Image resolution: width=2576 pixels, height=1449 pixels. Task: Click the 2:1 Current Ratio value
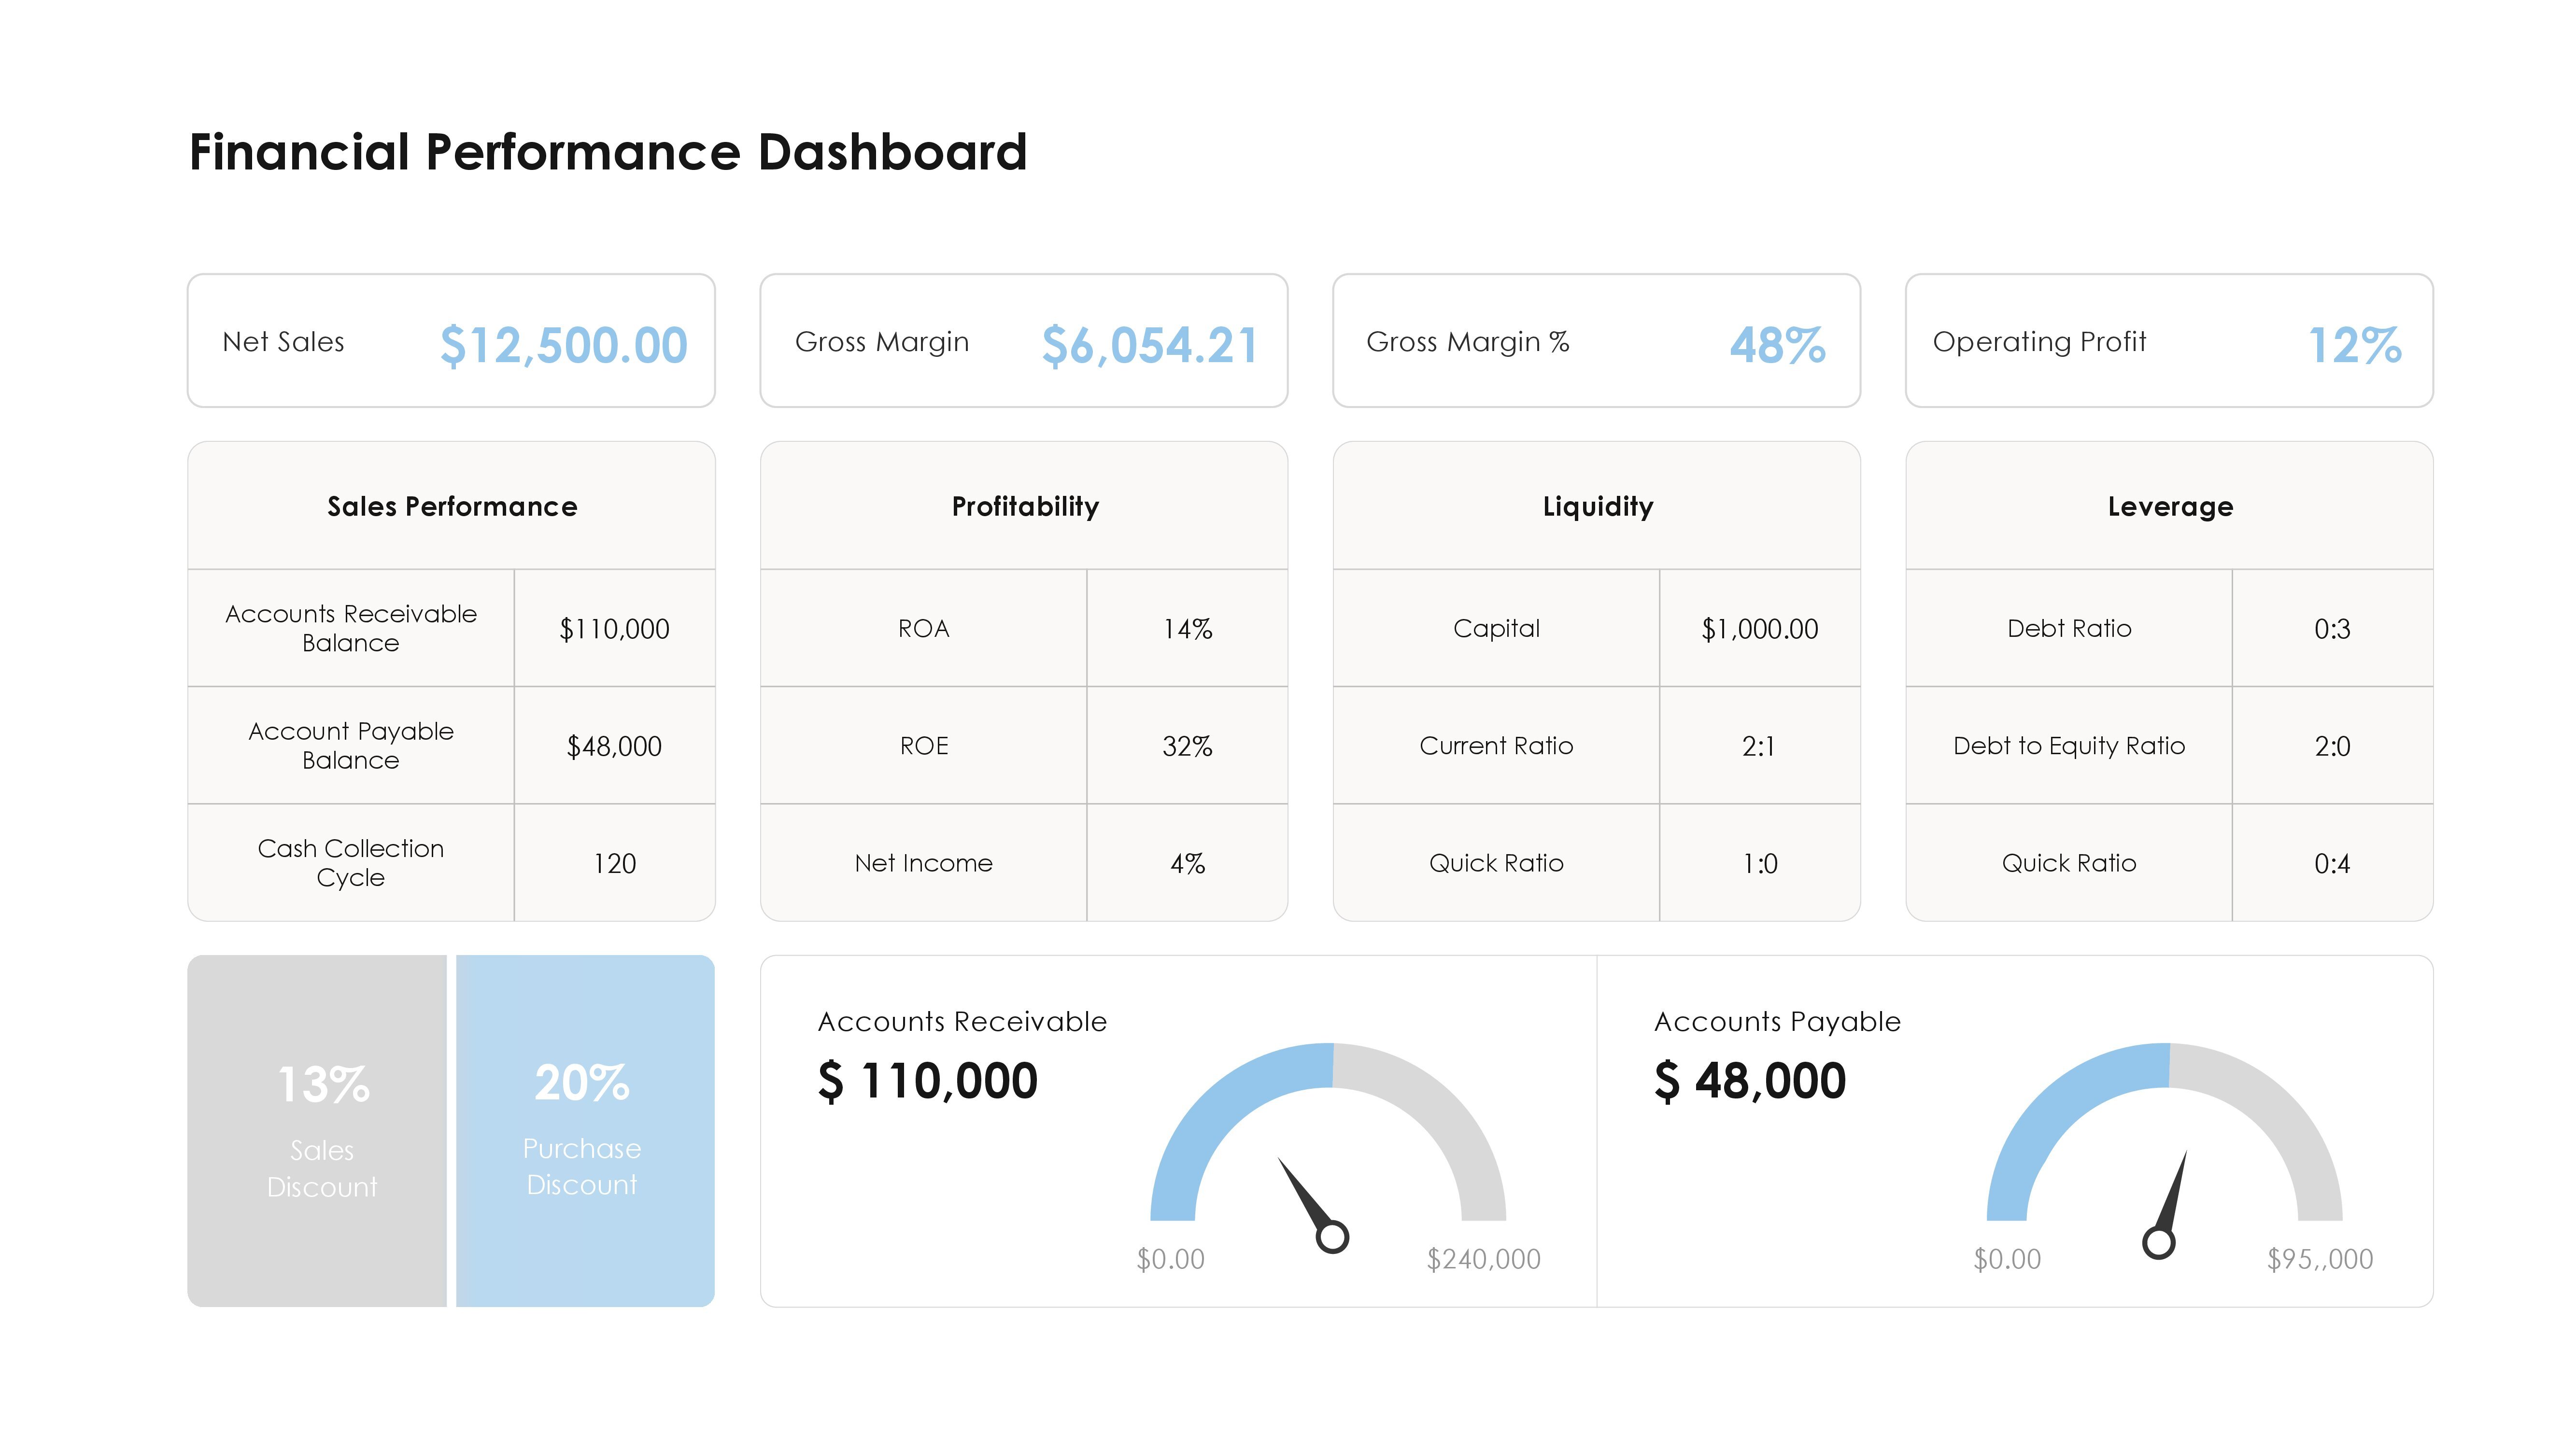1759,746
